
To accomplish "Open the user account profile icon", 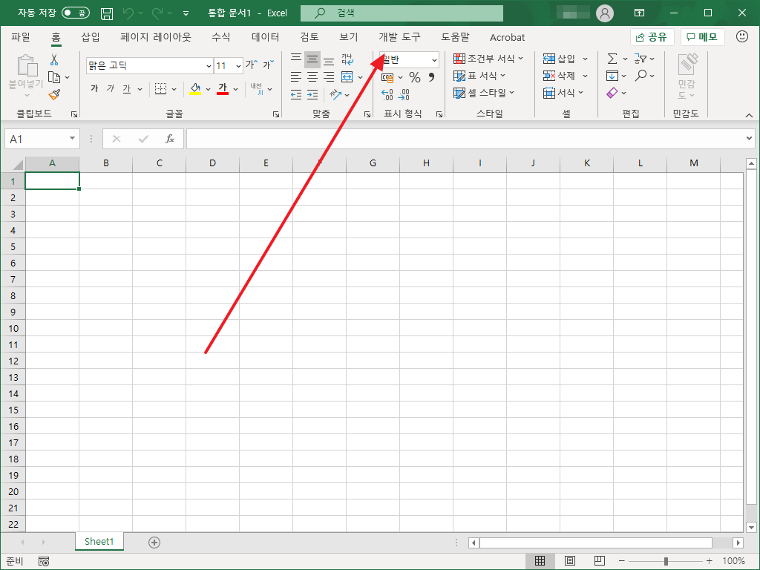I will (x=604, y=13).
